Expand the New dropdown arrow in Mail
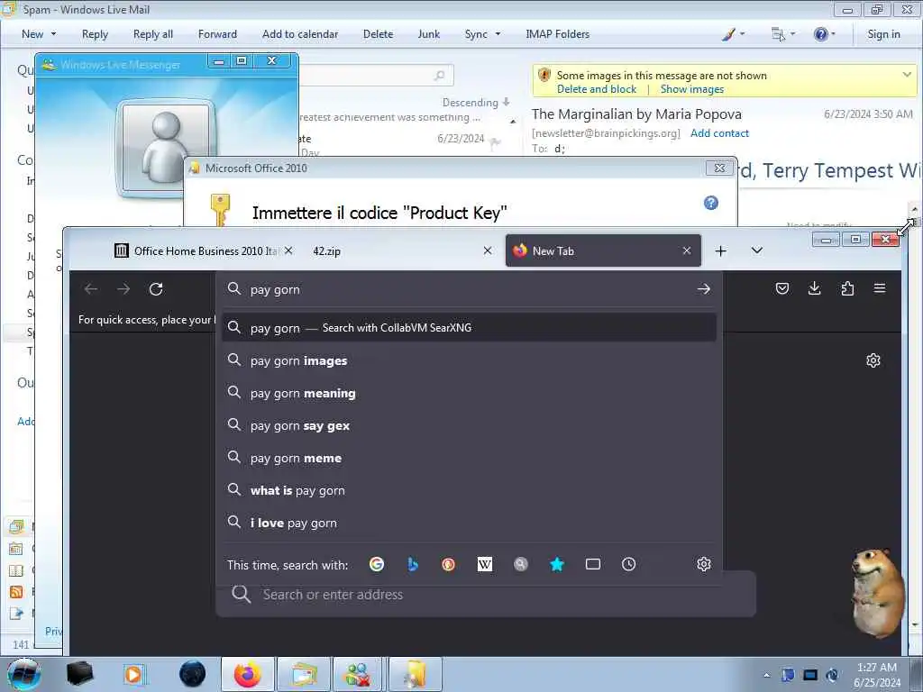The height and width of the screenshot is (692, 923). [53, 34]
